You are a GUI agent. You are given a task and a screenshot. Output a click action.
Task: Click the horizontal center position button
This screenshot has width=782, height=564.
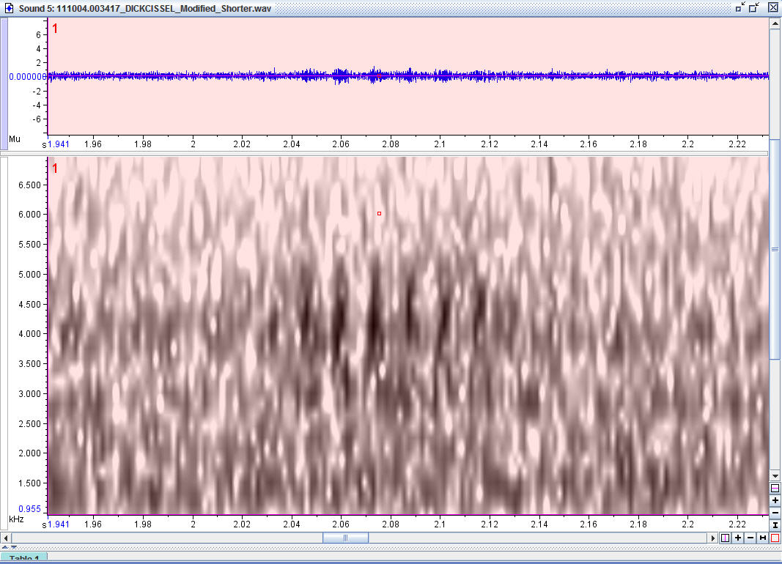coord(725,538)
